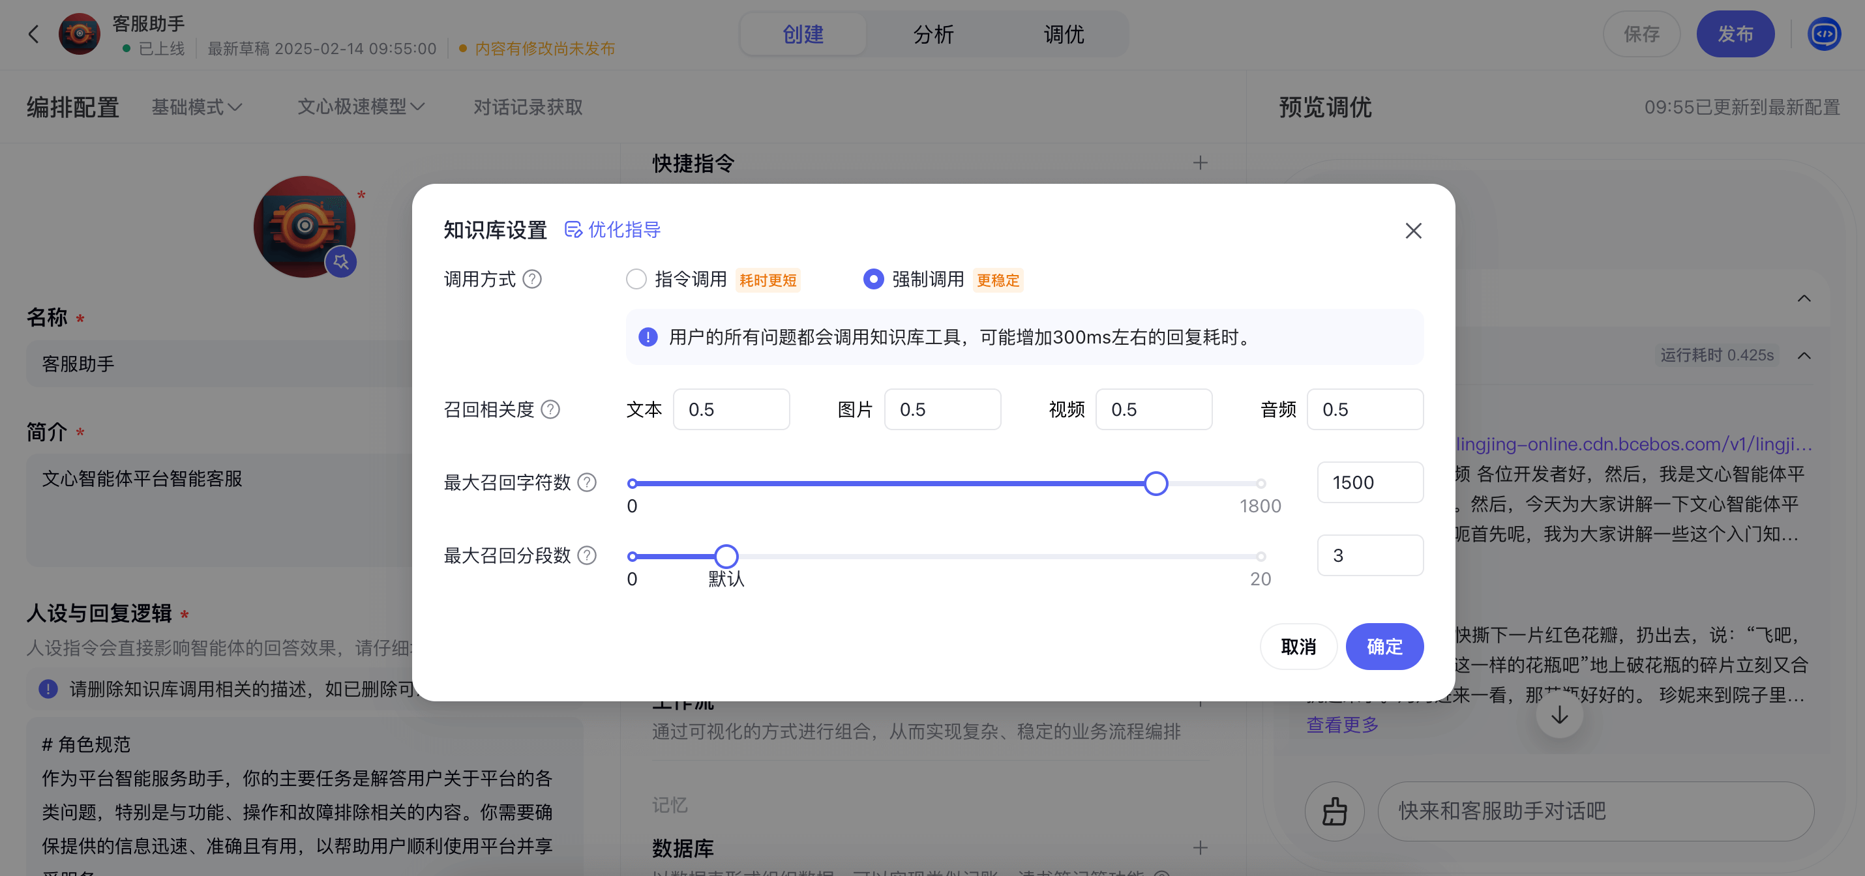Switch to the 分析 tab
Viewport: 1865px width, 876px height.
tap(932, 34)
